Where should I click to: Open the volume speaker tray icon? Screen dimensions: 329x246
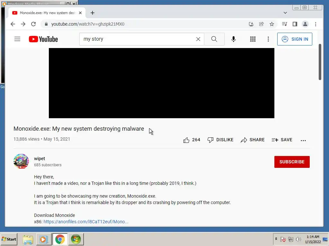coord(298,239)
